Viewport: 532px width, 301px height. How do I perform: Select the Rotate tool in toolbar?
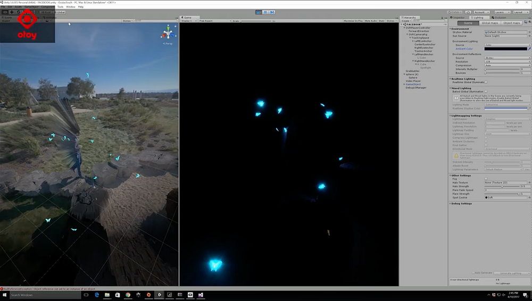tap(18, 12)
